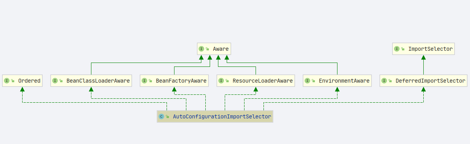Click the interface icon on Aware node

click(201, 49)
